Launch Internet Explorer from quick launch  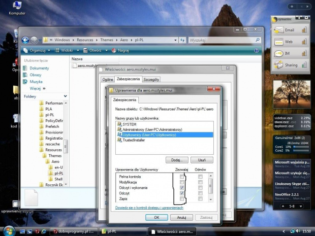point(43,231)
